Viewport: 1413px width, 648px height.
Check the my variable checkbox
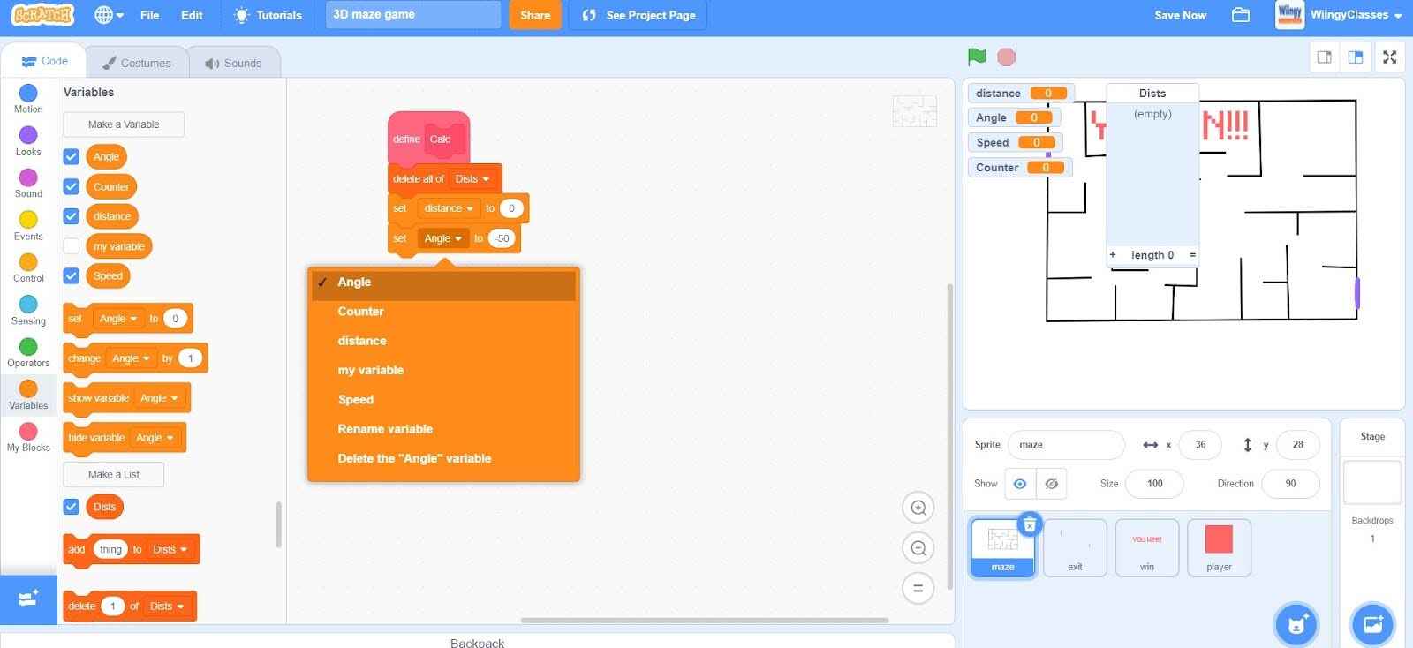(x=72, y=246)
